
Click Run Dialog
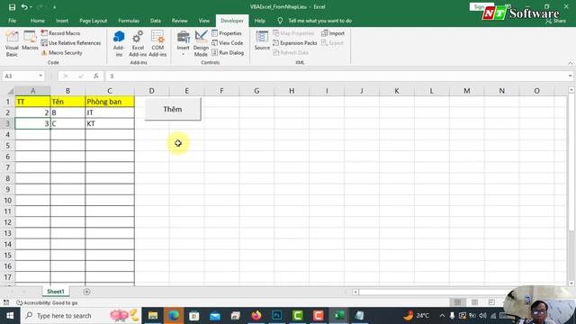228,53
